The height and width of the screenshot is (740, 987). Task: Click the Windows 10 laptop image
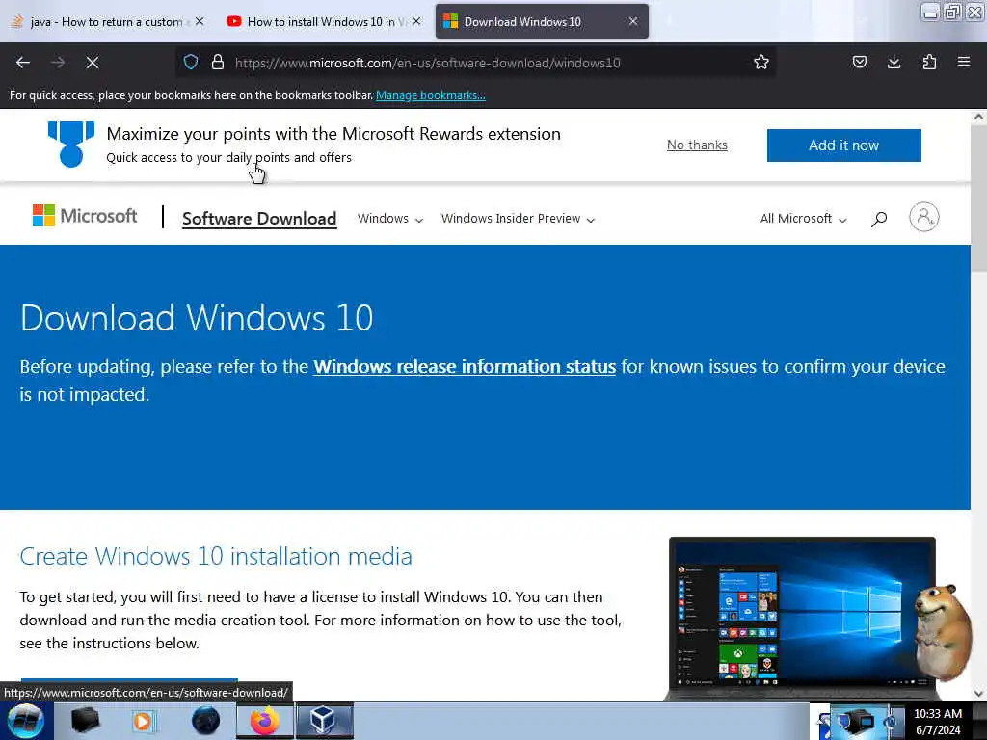click(802, 619)
